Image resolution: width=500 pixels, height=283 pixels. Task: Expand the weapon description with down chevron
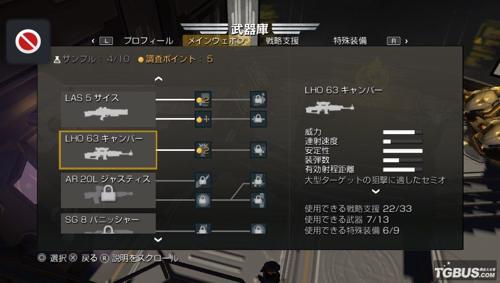[x=376, y=191]
